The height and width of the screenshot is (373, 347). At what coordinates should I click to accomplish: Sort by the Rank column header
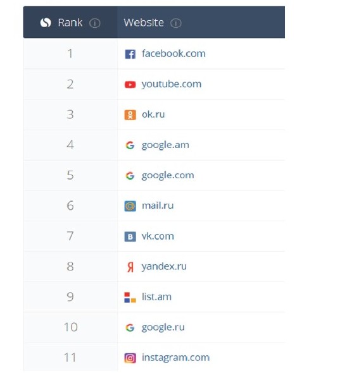(70, 23)
